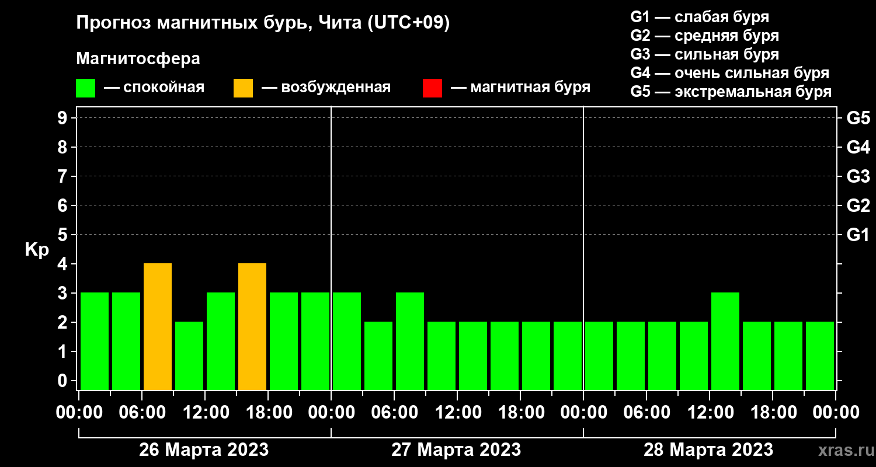Click the last green bar at 21:00 on 28 Марта
The width and height of the screenshot is (876, 467).
click(x=820, y=356)
